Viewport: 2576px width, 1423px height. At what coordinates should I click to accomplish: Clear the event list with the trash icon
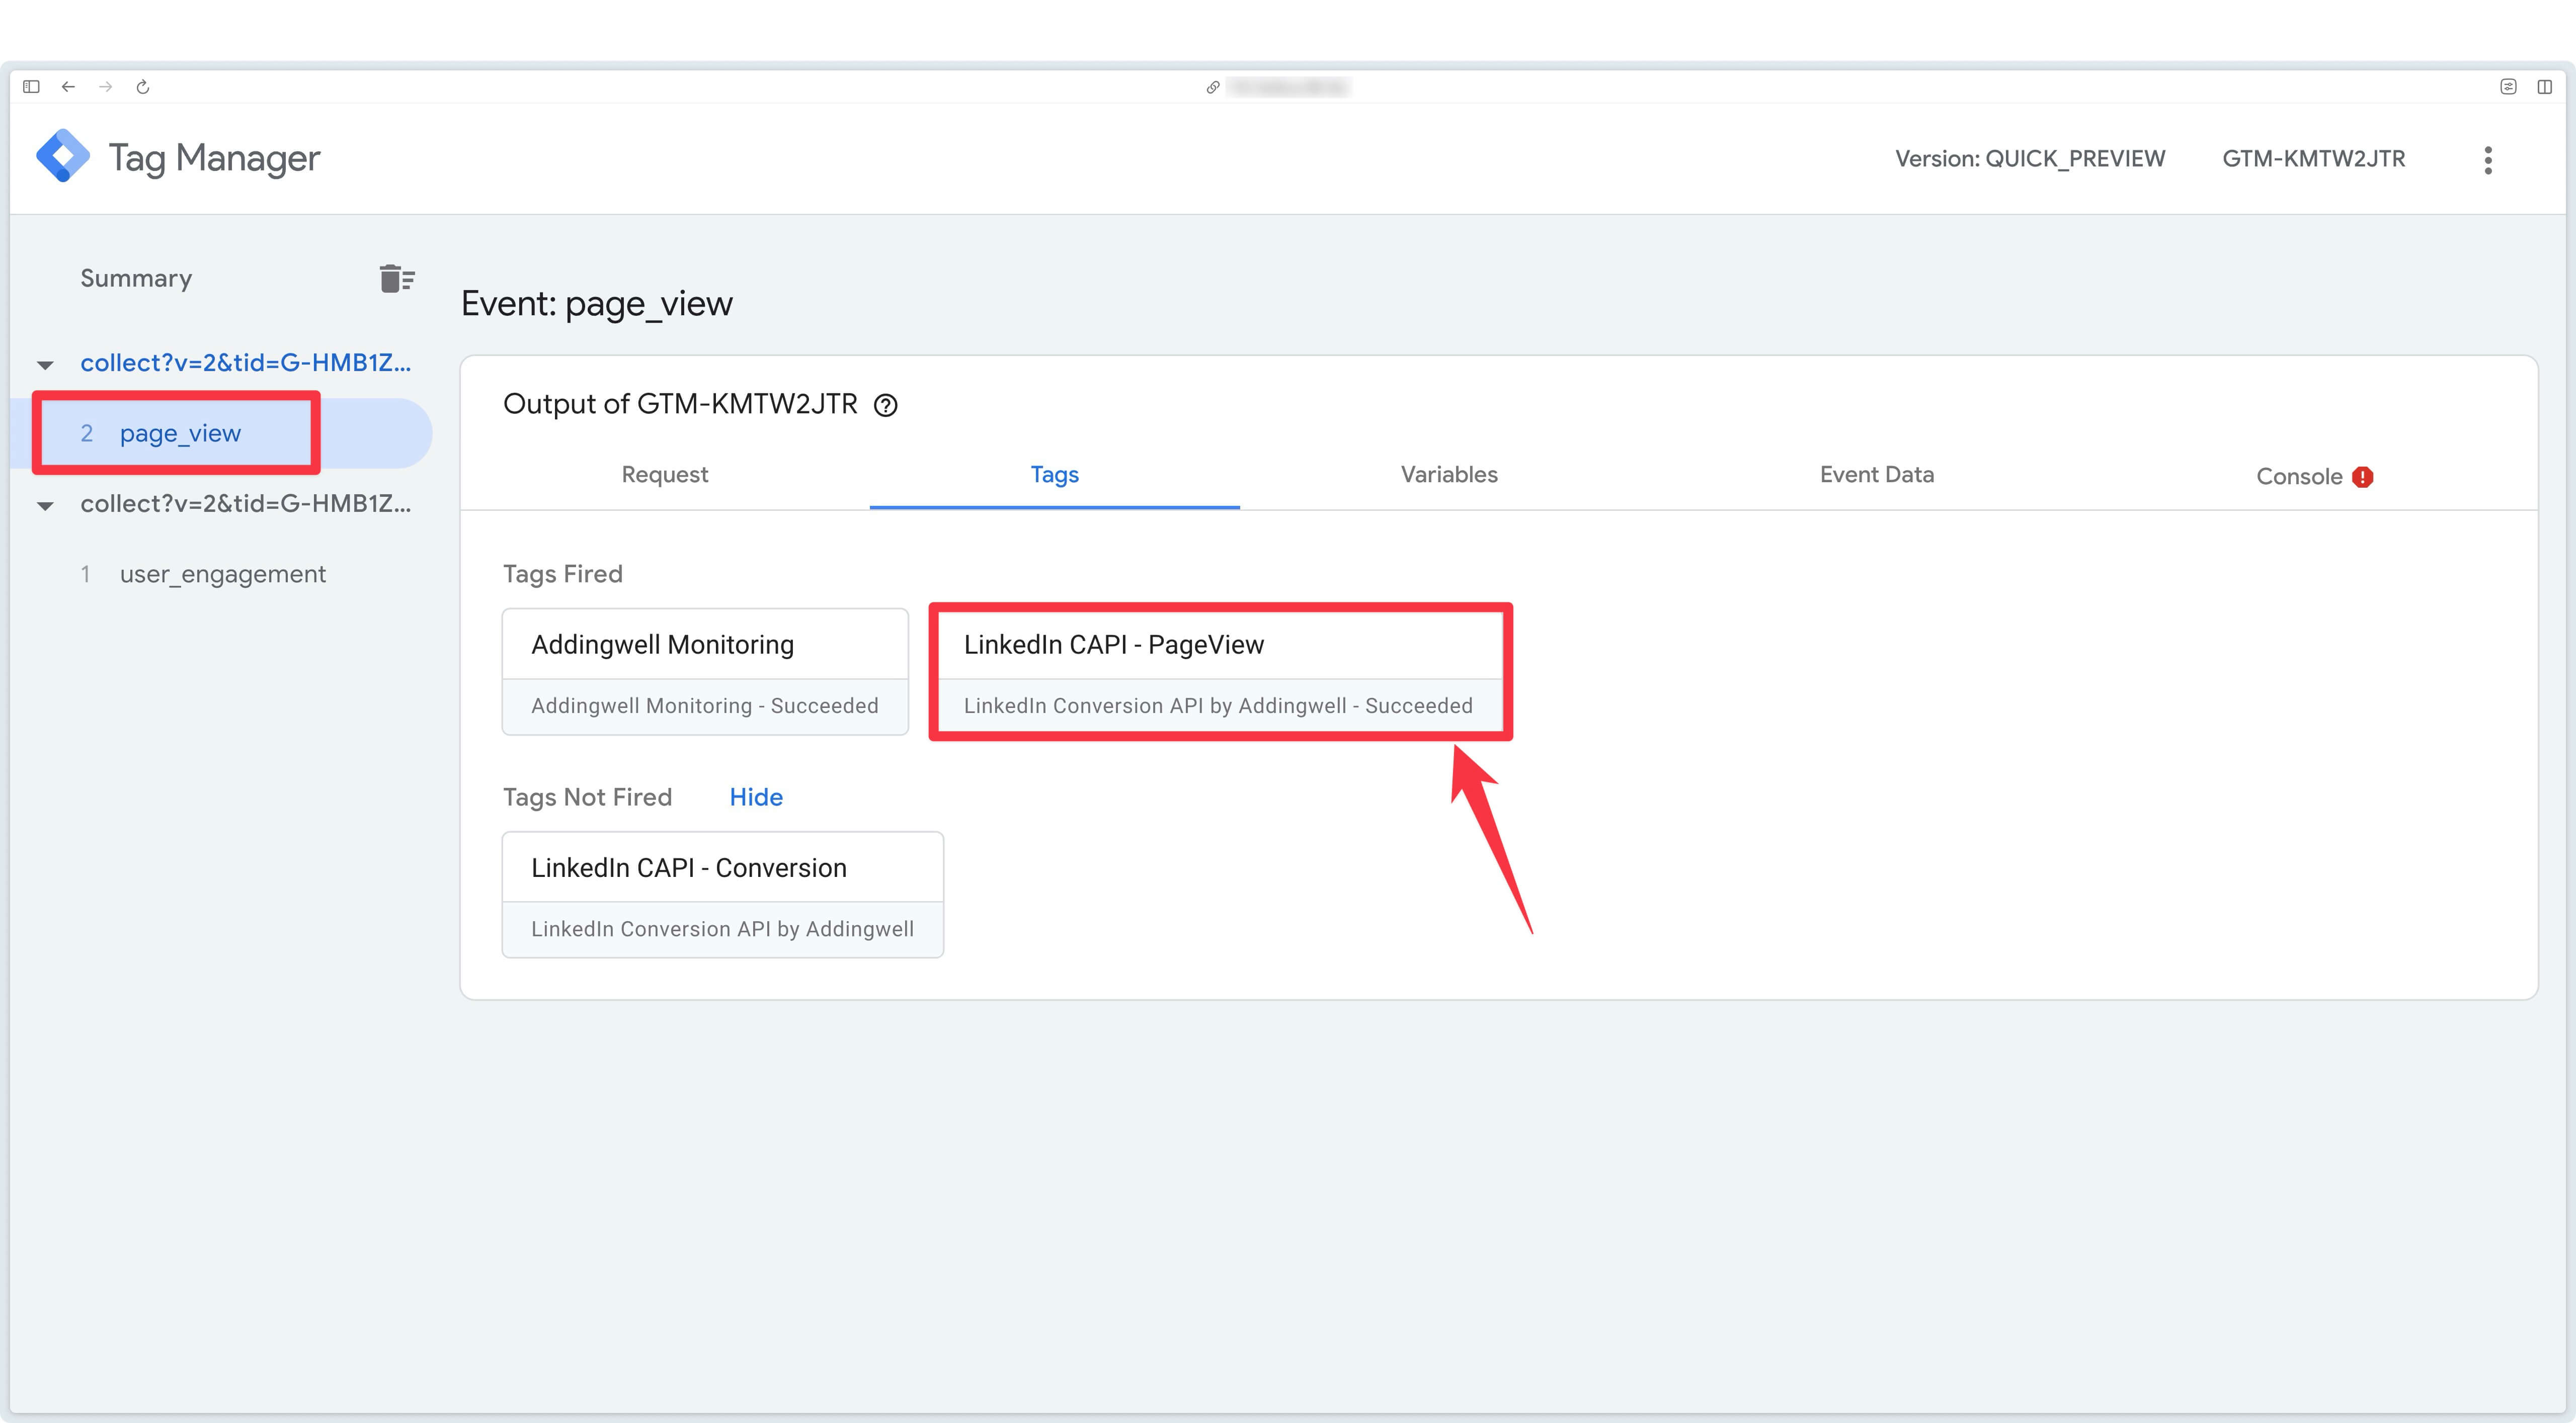(397, 278)
